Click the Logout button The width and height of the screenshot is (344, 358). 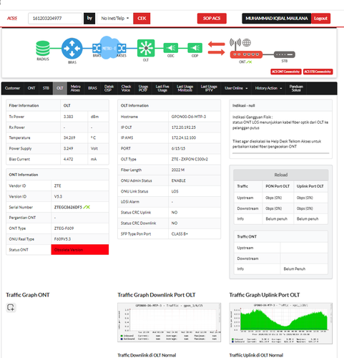320,19
